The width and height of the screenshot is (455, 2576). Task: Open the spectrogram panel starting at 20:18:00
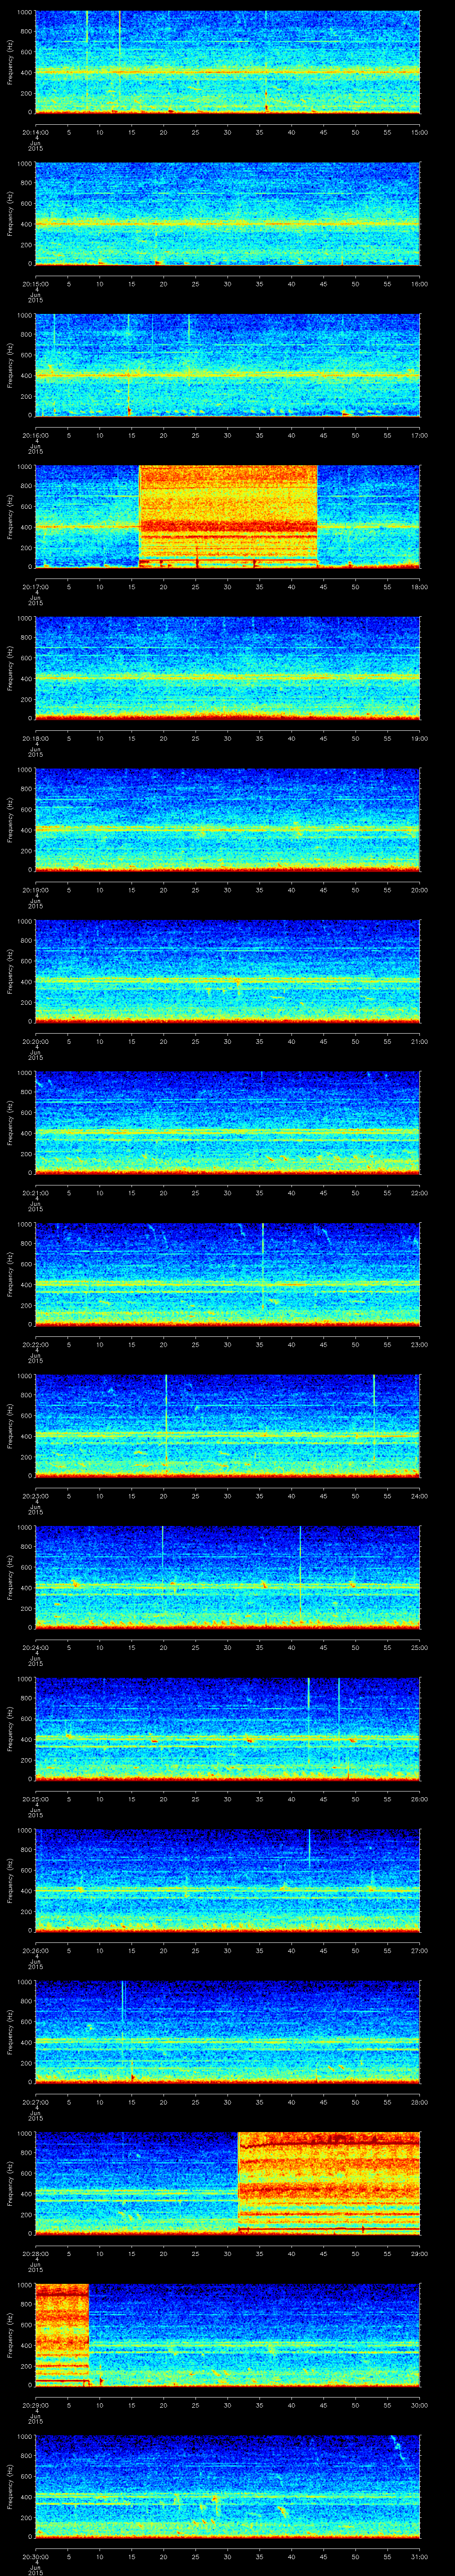pos(227,668)
